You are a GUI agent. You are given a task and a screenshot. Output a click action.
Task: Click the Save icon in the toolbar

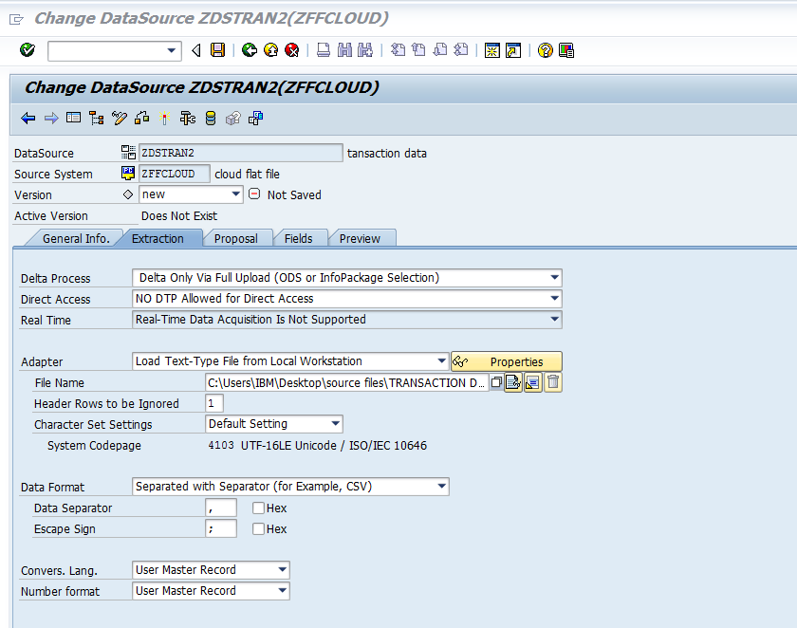tap(217, 50)
